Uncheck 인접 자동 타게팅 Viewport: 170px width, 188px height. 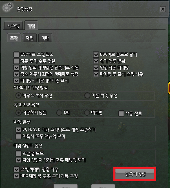point(96,68)
